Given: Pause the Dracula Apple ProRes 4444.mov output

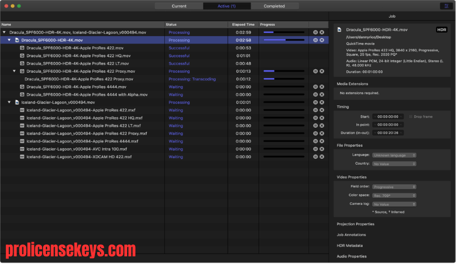Looking at the screenshot, I should point(315,87).
